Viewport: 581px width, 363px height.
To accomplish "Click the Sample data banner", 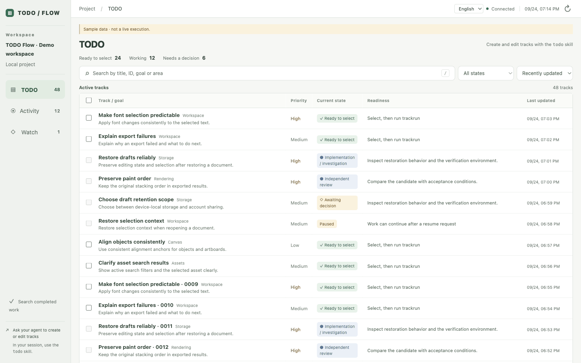I will 326,29.
